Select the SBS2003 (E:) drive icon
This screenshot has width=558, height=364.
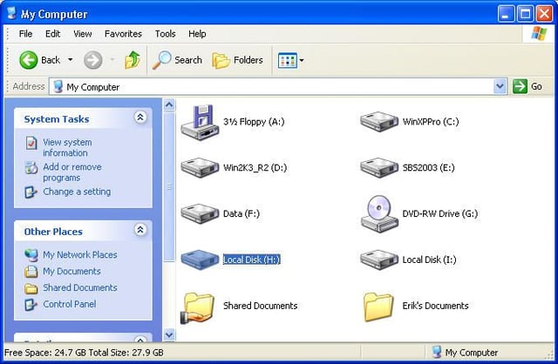coord(379,167)
